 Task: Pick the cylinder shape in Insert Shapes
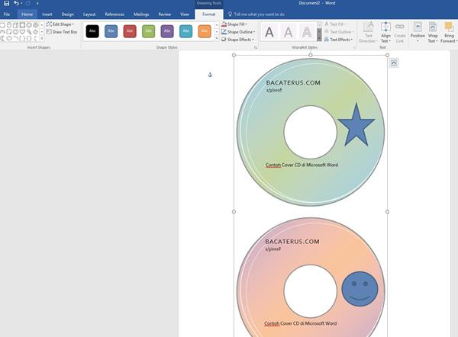click(x=9, y=25)
